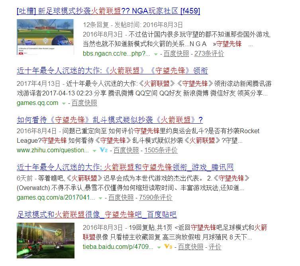Open 乱斗模式疑似抄袭《火箭联盟》 result title
Screen dimensions: 300x266
[x=110, y=120]
